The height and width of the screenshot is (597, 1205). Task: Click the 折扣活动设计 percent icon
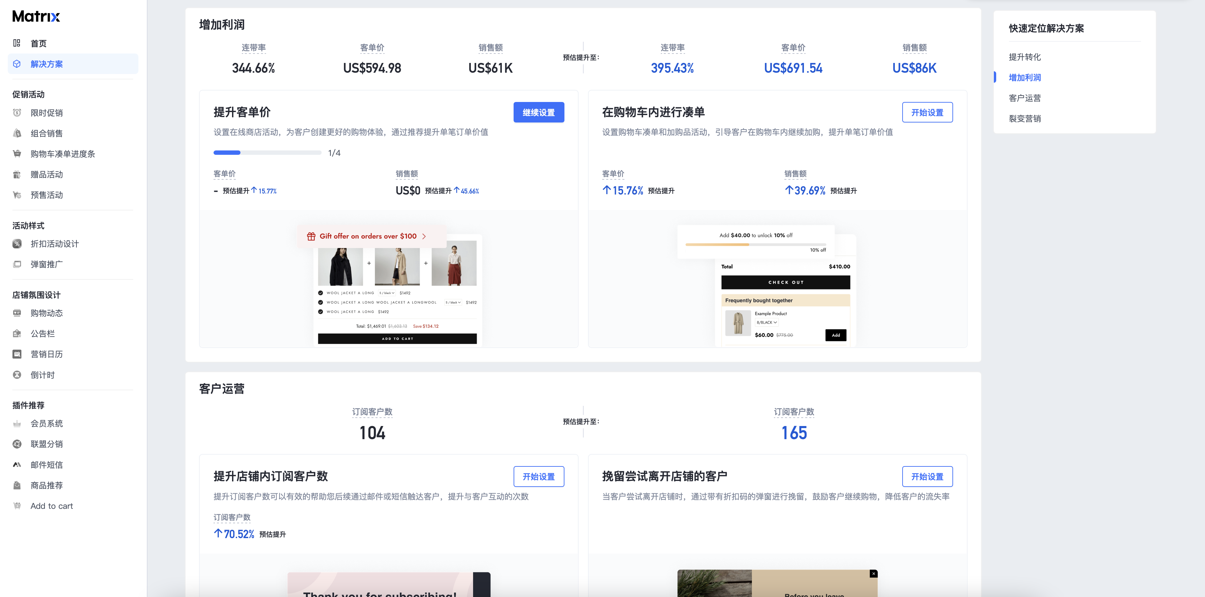click(x=17, y=244)
